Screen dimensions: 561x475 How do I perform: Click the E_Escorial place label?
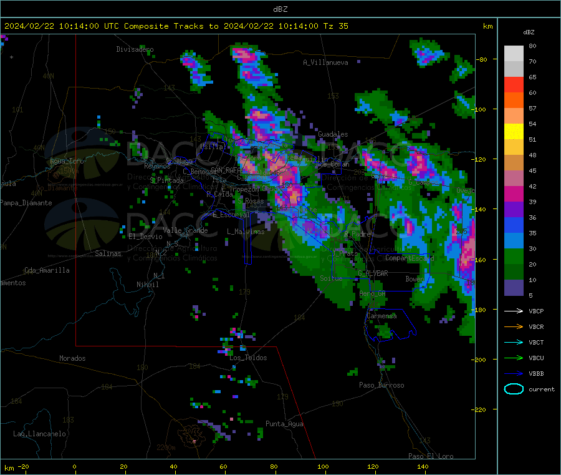point(231,215)
